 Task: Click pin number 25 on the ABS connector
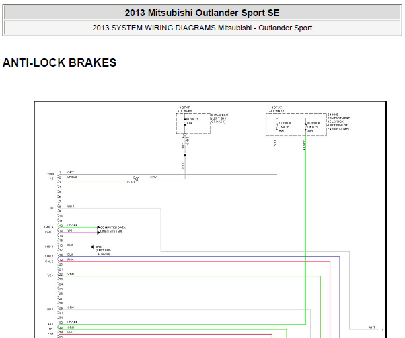(x=61, y=289)
